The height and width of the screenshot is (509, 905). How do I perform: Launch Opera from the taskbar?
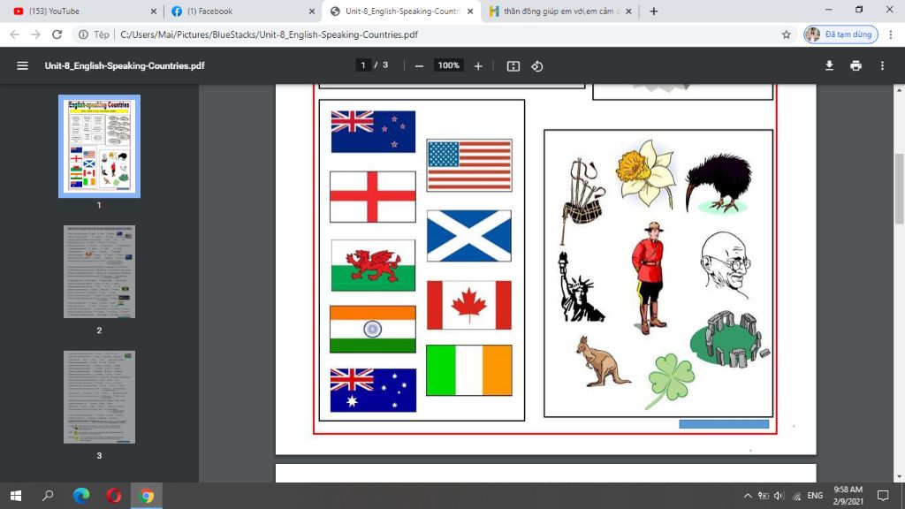[114, 496]
